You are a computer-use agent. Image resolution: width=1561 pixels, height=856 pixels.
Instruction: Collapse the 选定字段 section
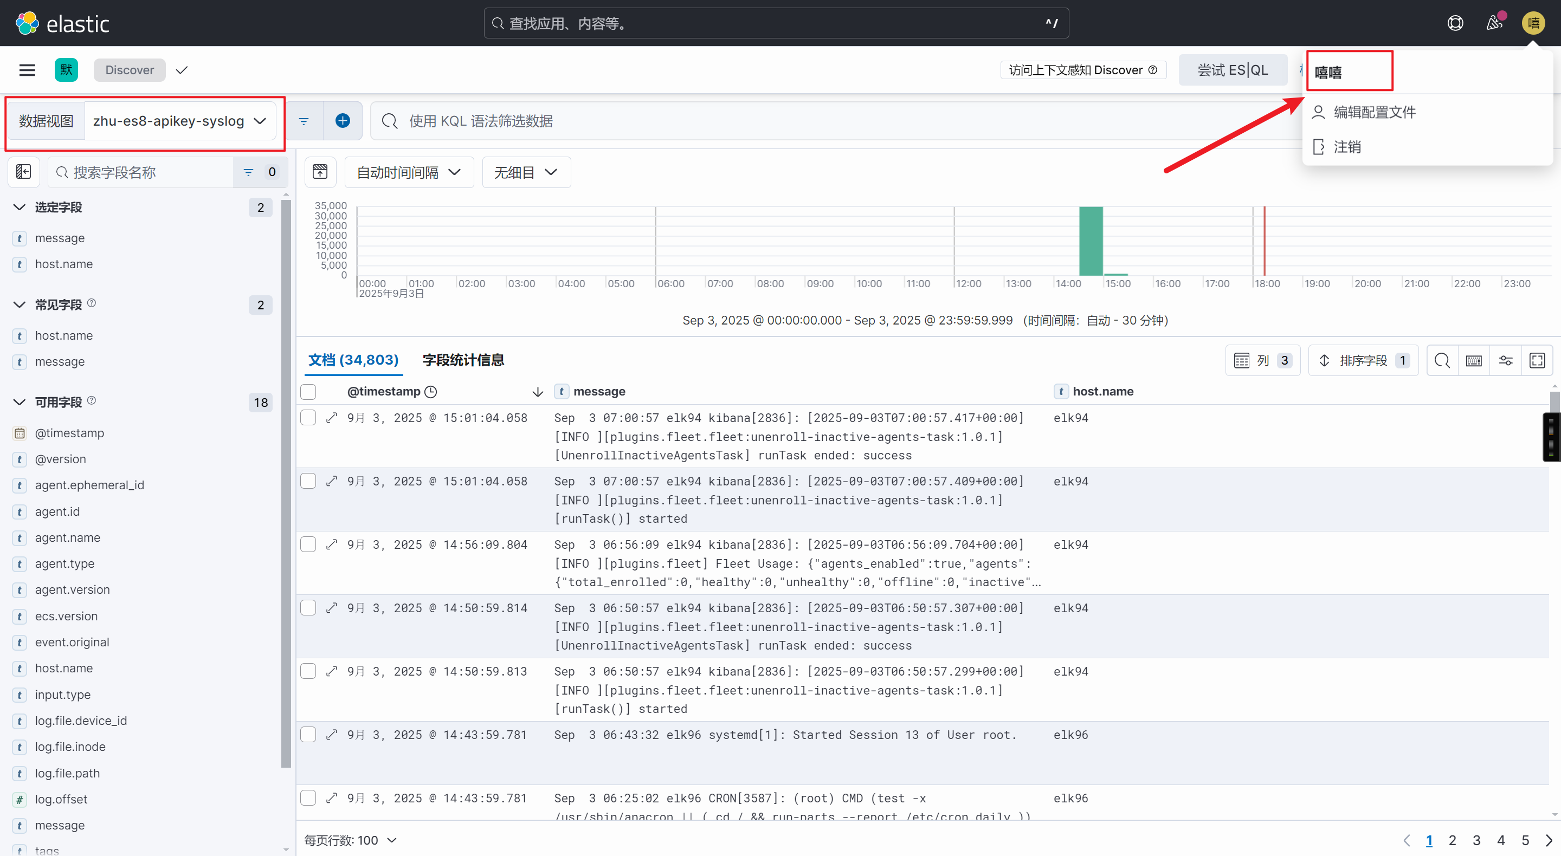pyautogui.click(x=20, y=207)
